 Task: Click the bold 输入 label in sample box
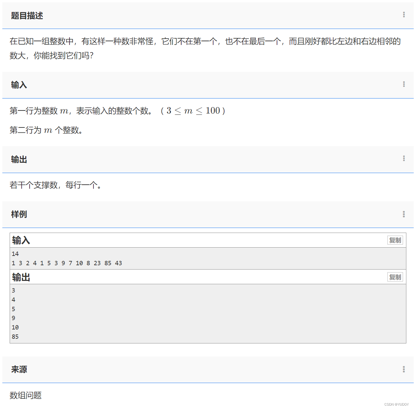tap(21, 240)
